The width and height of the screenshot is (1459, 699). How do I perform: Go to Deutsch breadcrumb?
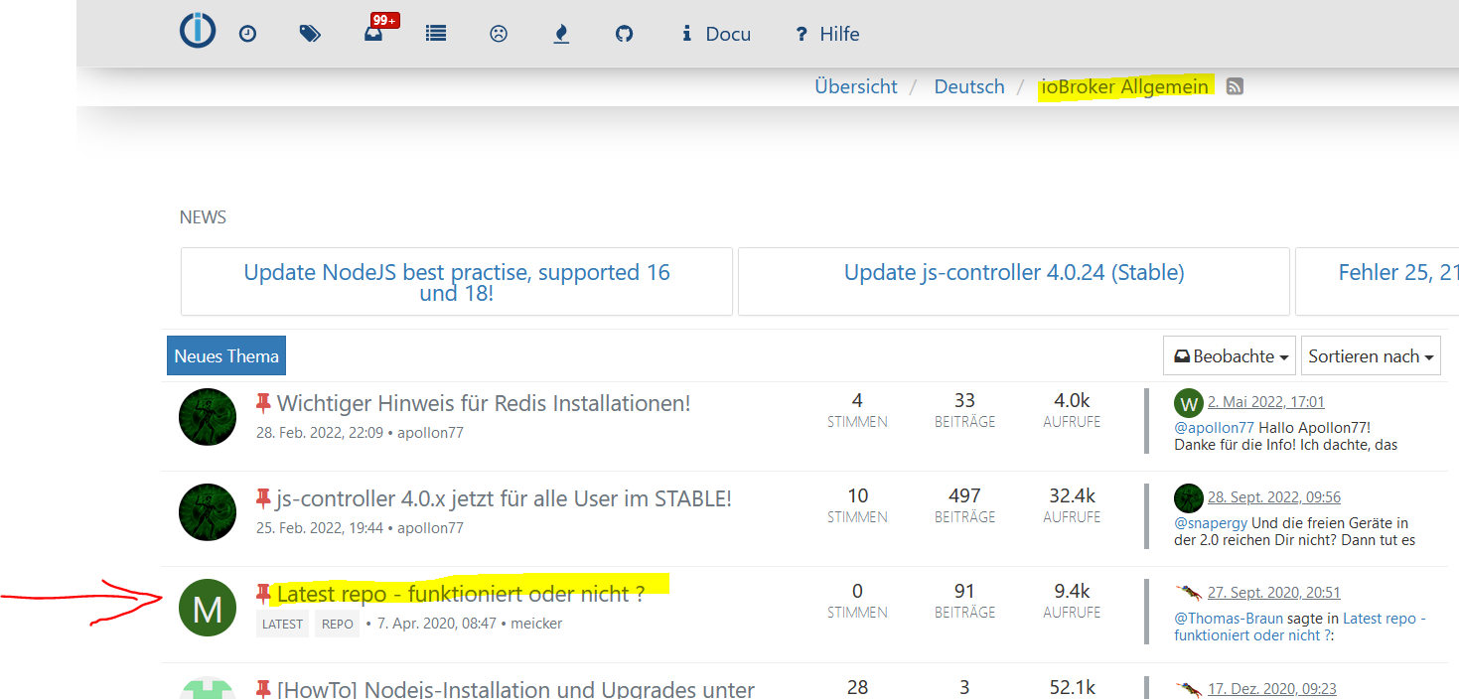[x=969, y=86]
